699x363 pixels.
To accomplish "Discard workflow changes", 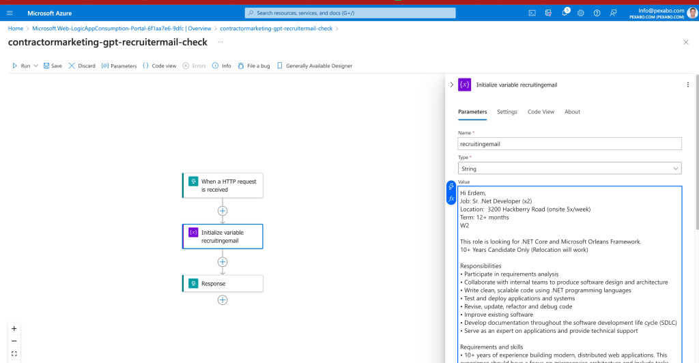I will tap(82, 66).
